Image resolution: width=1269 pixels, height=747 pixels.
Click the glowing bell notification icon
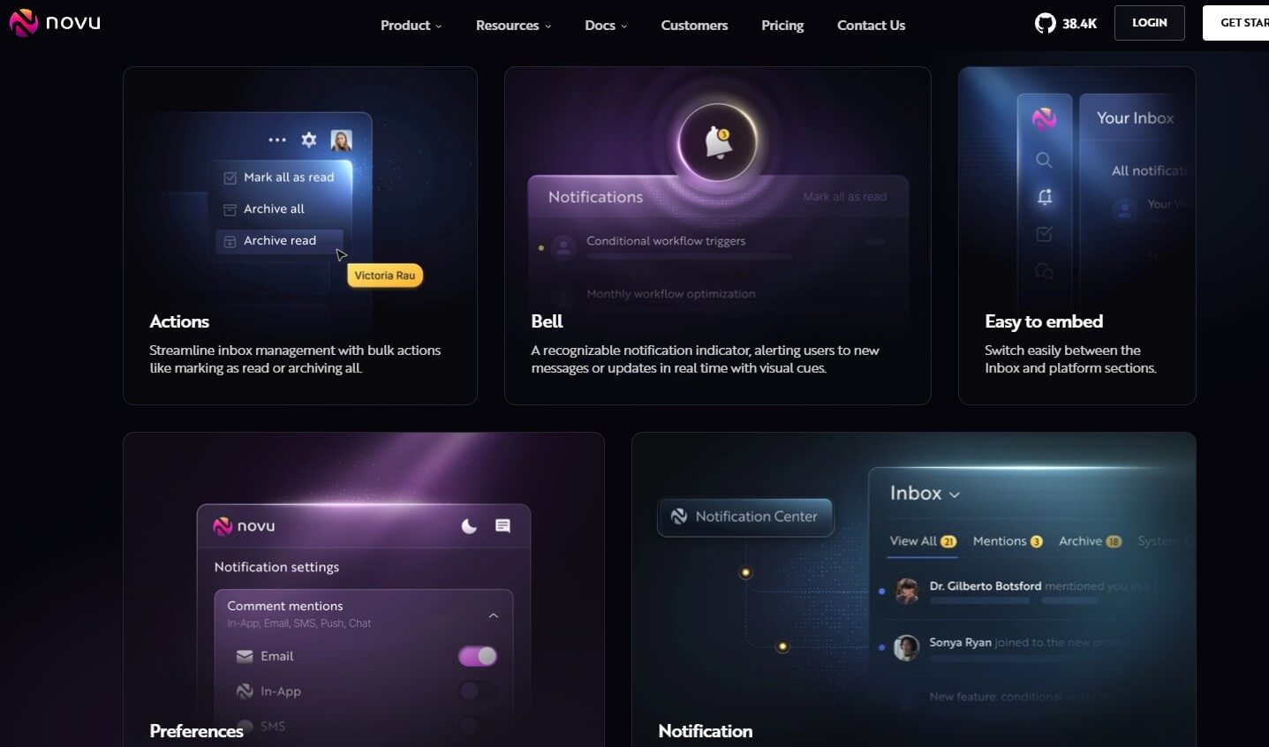[x=717, y=141]
